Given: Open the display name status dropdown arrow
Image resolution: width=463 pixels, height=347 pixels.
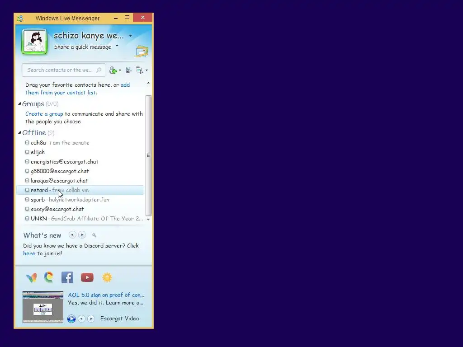Looking at the screenshot, I should coord(130,36).
